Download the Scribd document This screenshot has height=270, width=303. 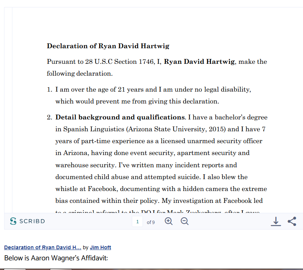click(x=276, y=221)
